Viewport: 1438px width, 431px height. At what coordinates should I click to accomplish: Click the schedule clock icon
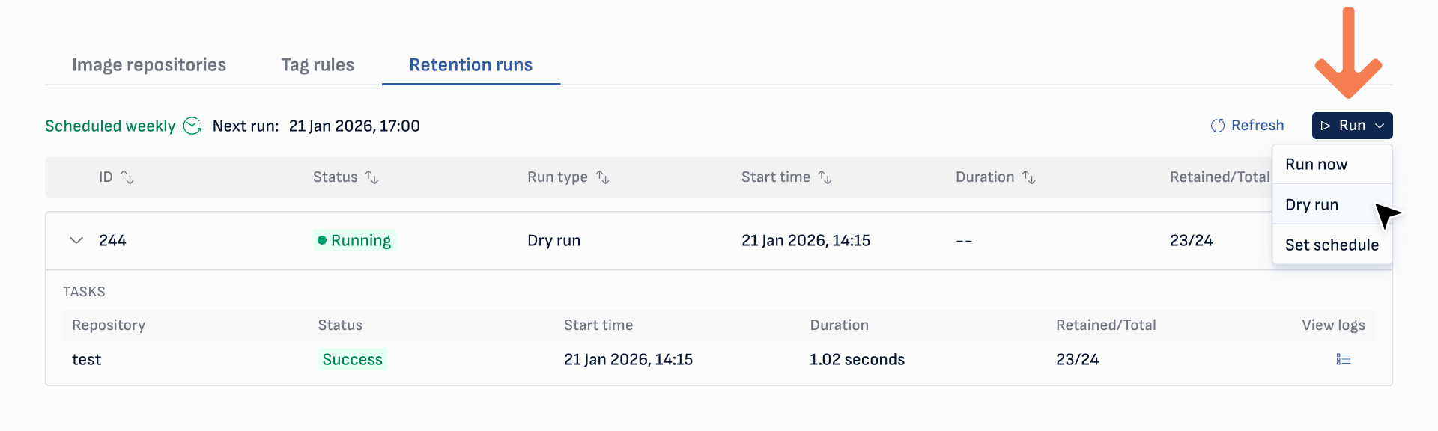coord(192,126)
